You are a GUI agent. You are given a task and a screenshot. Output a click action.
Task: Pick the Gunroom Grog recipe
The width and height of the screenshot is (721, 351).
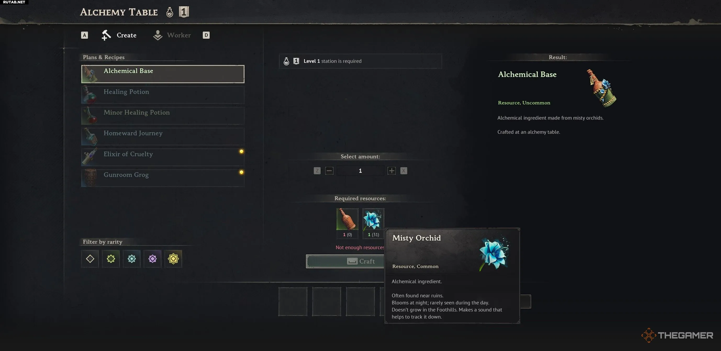pyautogui.click(x=163, y=178)
